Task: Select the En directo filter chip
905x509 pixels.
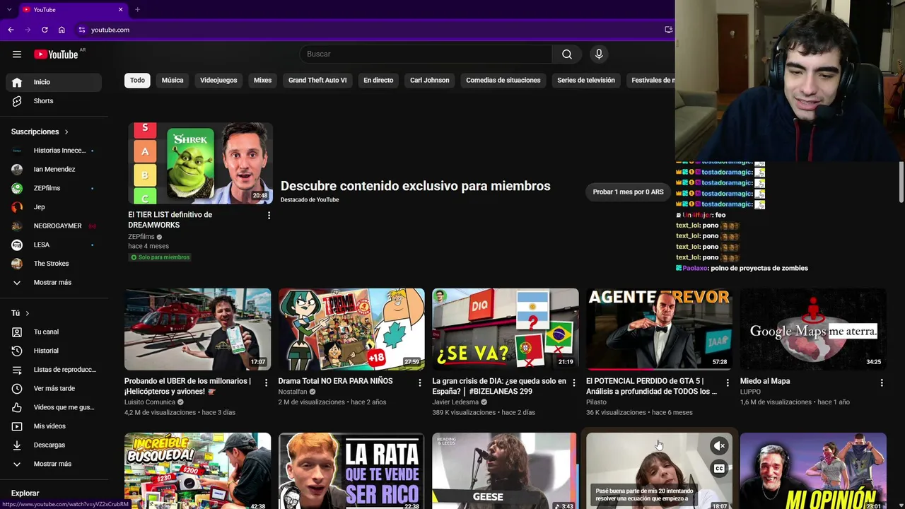Action: click(x=378, y=80)
